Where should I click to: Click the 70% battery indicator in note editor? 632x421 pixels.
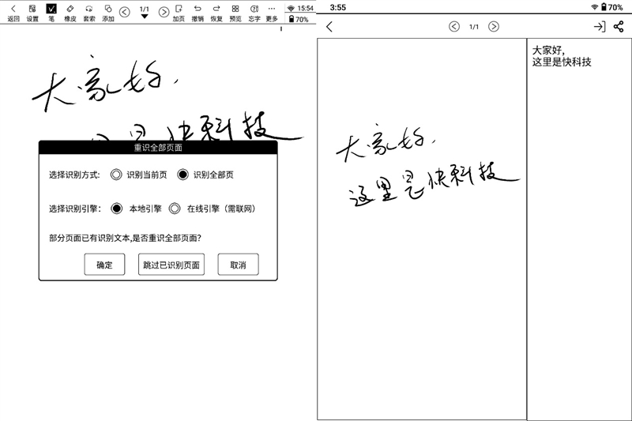tap(299, 19)
